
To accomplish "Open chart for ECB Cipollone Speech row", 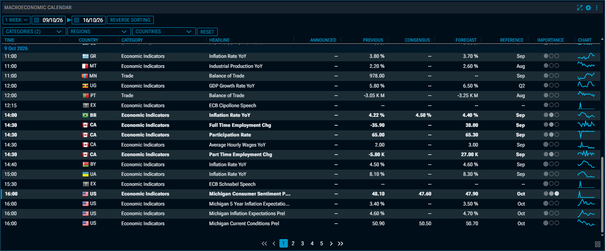I will [586, 105].
